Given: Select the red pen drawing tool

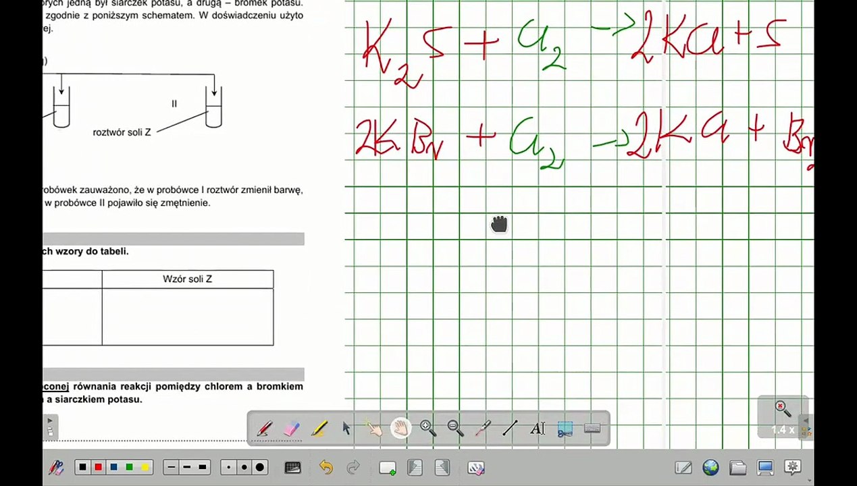Looking at the screenshot, I should (x=265, y=429).
